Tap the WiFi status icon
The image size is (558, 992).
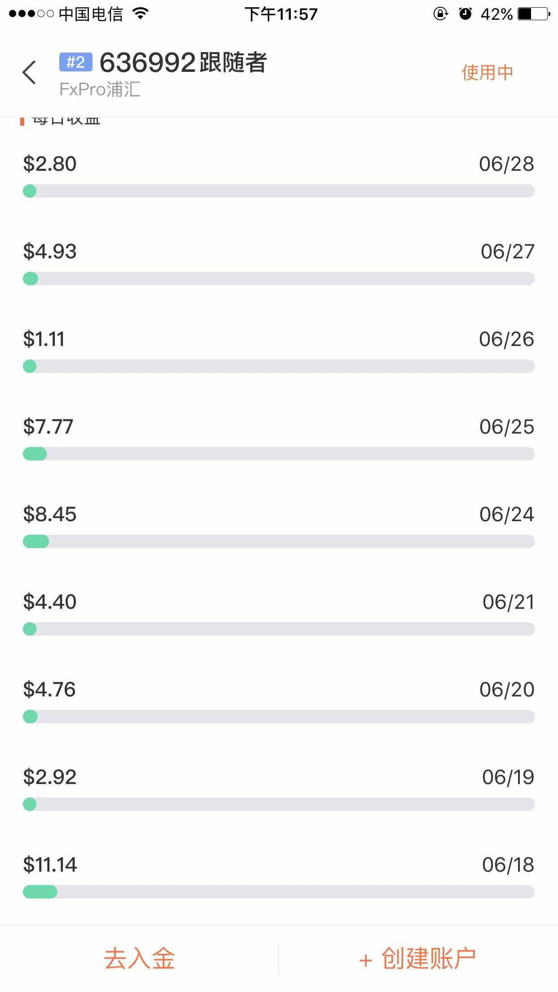coord(141,14)
